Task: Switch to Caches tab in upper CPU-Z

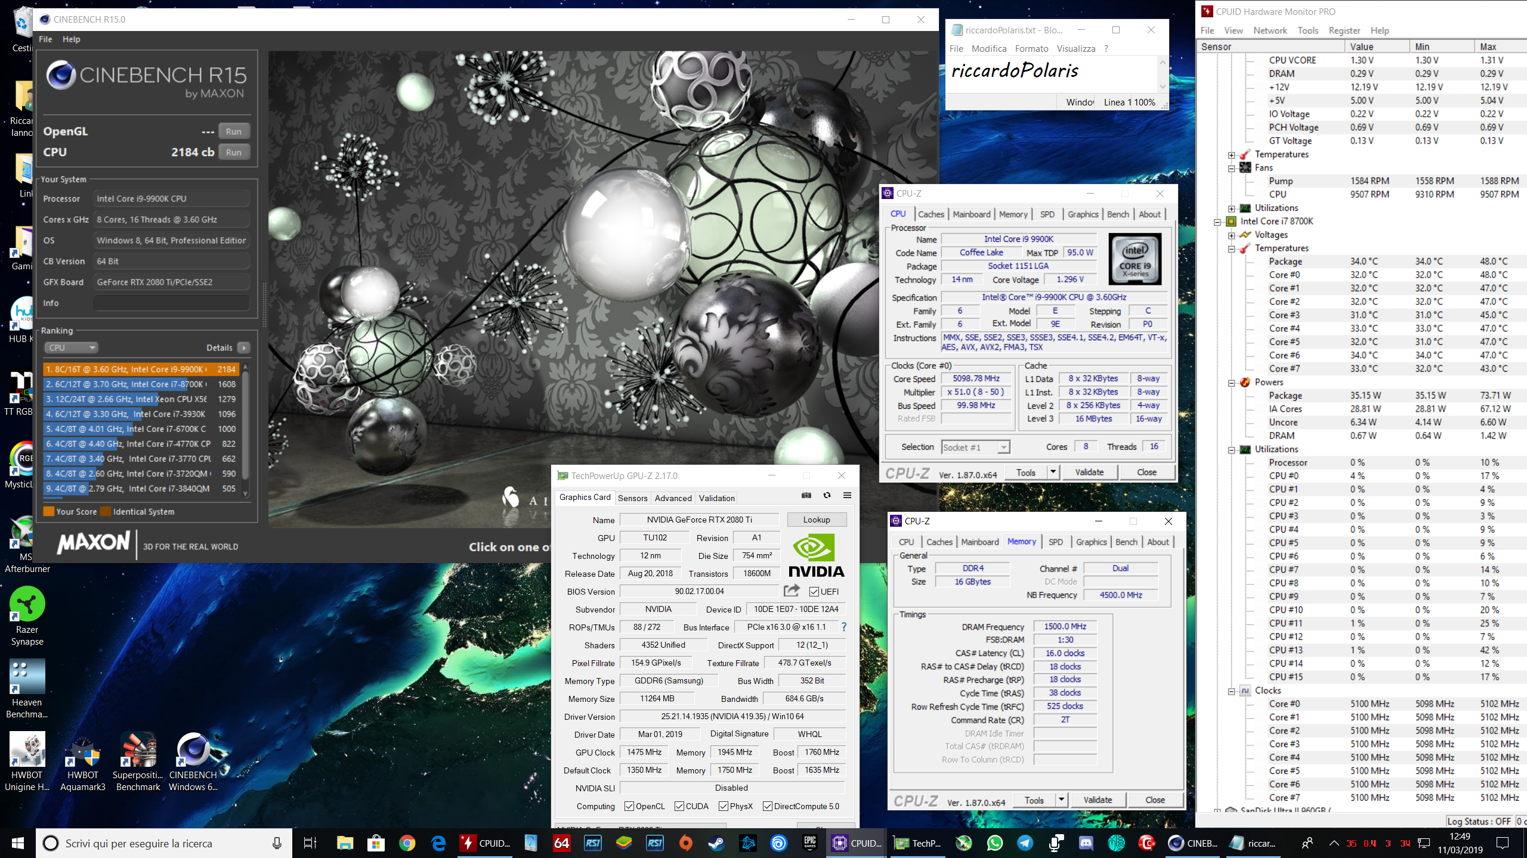Action: click(x=931, y=214)
